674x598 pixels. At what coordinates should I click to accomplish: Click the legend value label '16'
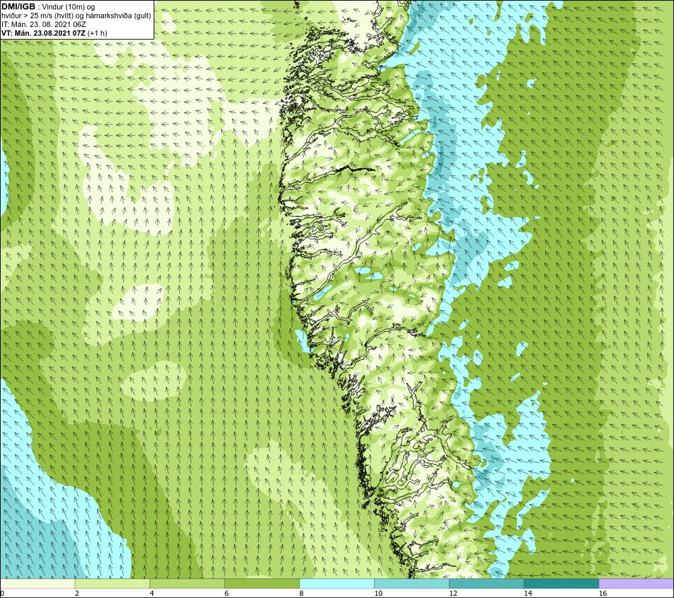(603, 594)
